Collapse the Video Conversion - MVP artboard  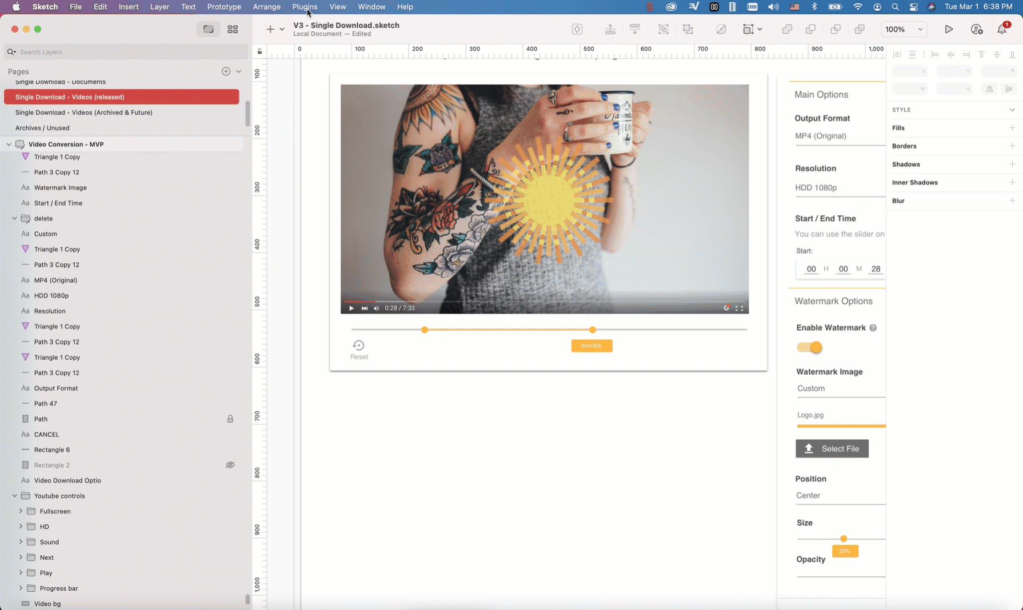point(9,145)
